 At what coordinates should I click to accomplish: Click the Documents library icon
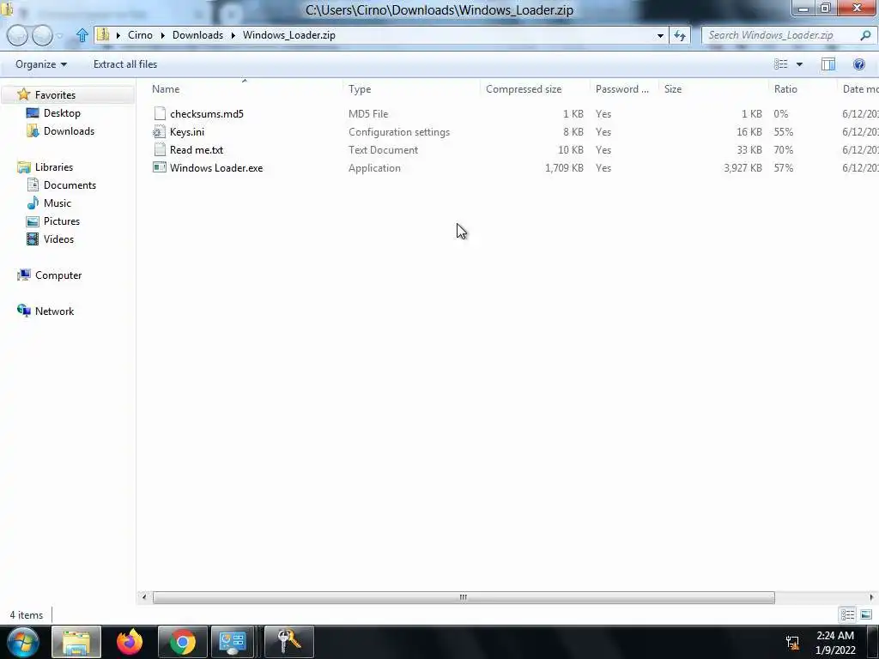(x=33, y=185)
